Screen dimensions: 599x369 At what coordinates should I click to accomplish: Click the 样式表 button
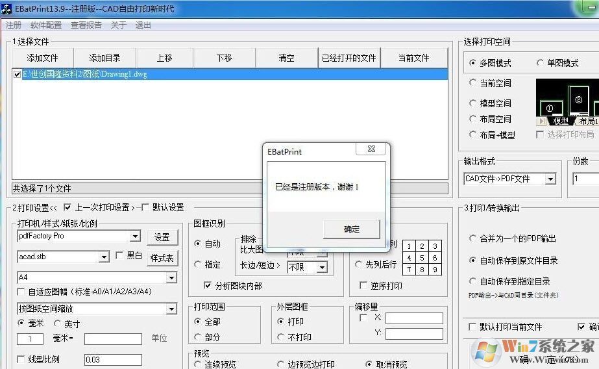[x=162, y=258]
